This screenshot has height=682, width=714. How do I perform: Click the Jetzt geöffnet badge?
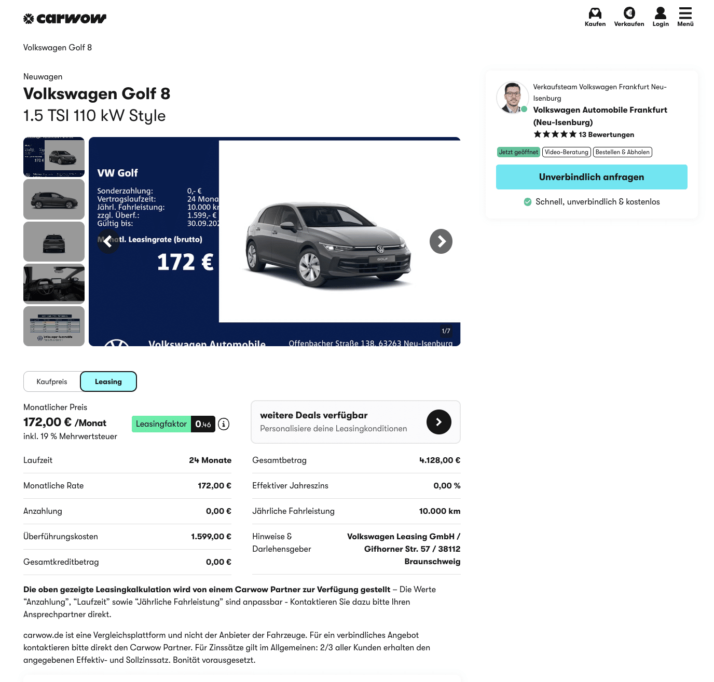[x=518, y=152]
